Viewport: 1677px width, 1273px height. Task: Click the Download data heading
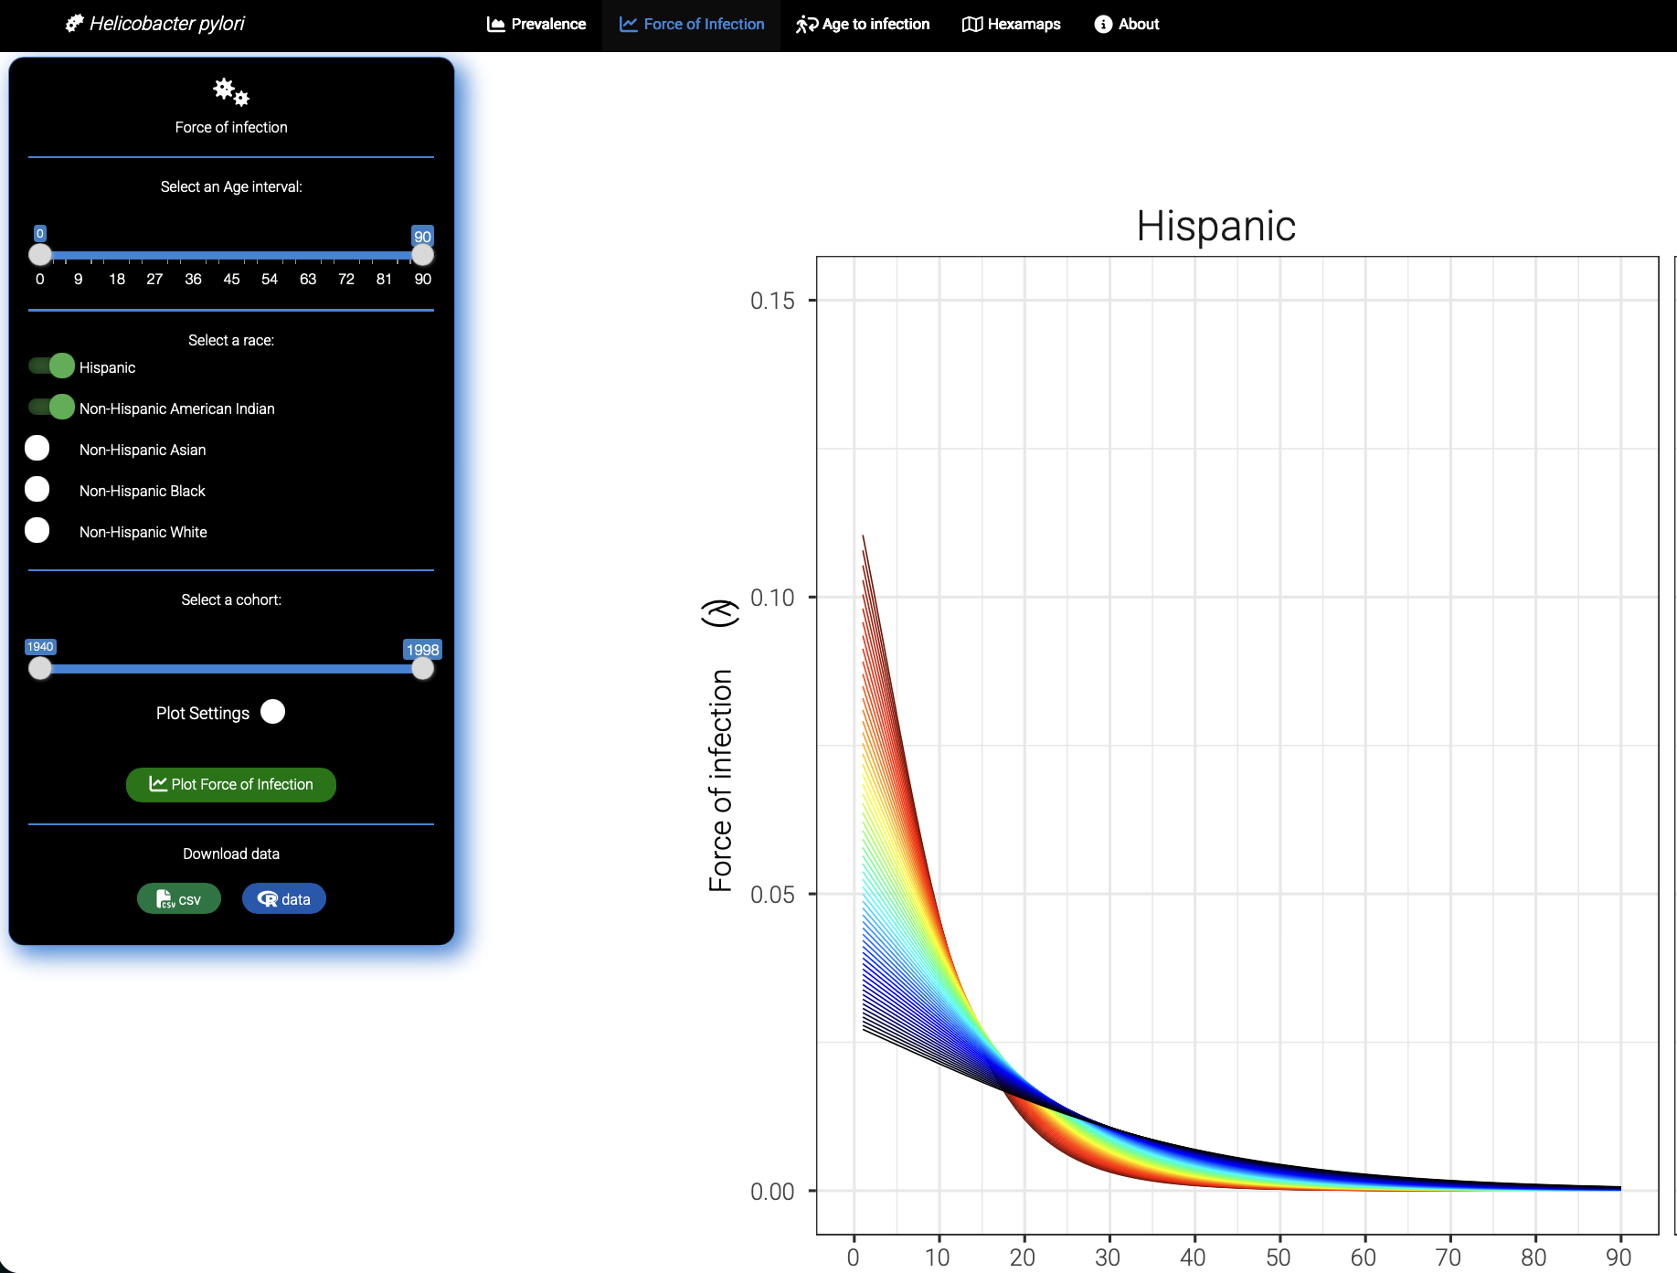231,854
